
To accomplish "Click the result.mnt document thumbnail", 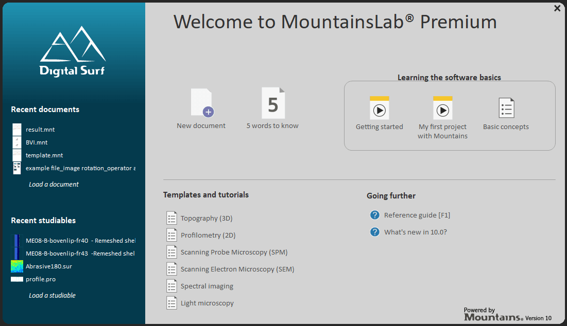I will pos(16,129).
